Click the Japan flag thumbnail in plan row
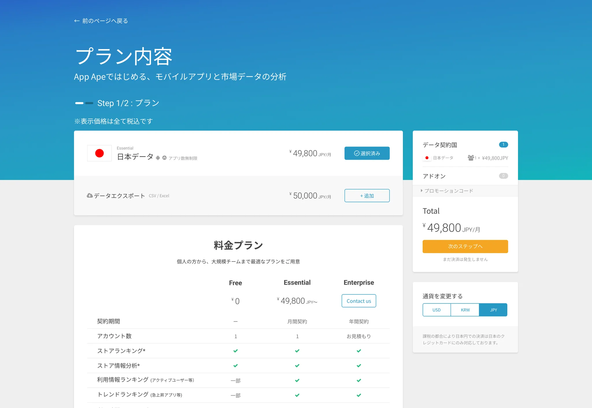This screenshot has width=592, height=408. coord(99,153)
